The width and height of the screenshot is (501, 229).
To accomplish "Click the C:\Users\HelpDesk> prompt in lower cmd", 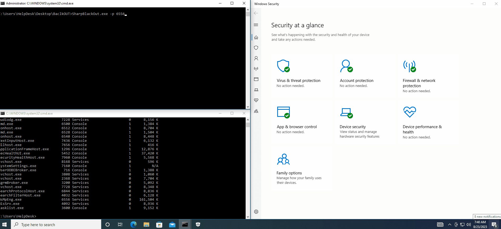I will click(x=18, y=216).
